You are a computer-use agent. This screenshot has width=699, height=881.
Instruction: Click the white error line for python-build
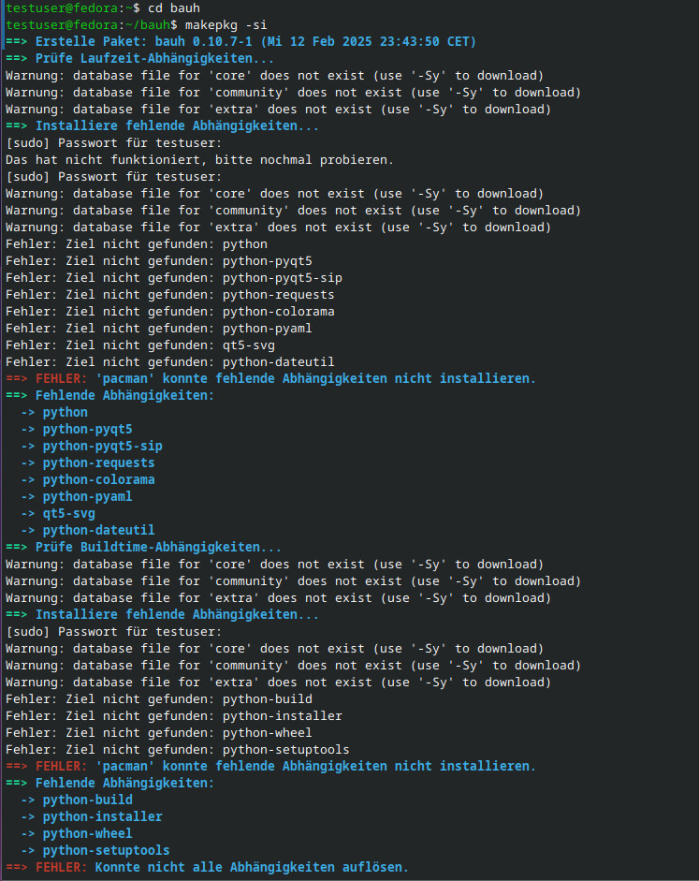click(158, 699)
